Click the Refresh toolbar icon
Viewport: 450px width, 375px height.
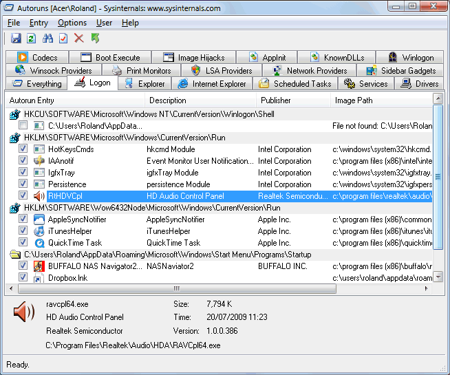31,39
